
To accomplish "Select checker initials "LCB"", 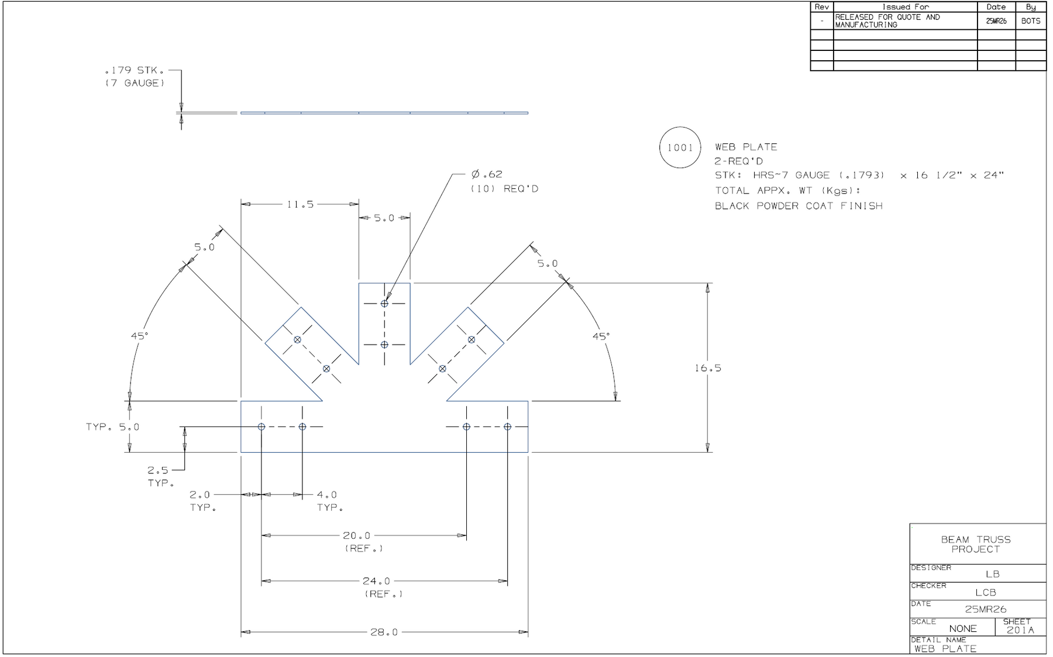I will pyautogui.click(x=986, y=593).
